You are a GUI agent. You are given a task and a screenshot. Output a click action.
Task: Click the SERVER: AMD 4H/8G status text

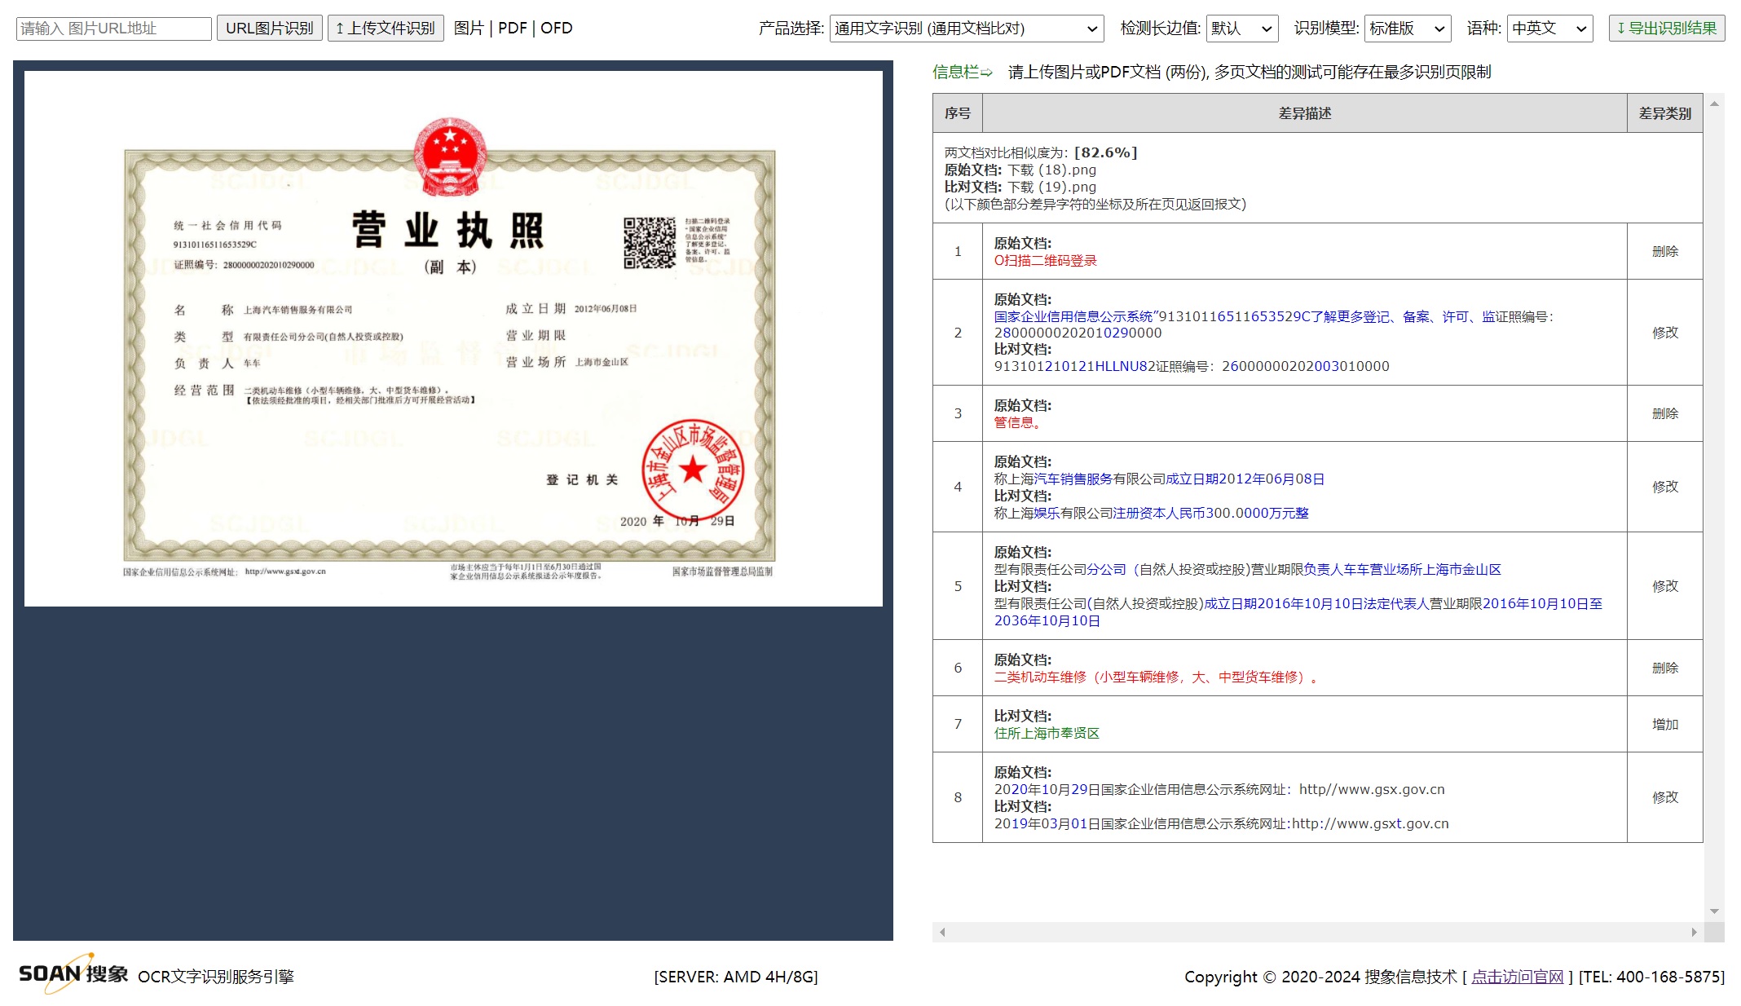pyautogui.click(x=736, y=977)
